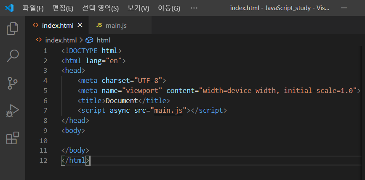Expand the hidden menus ellipsis
The width and height of the screenshot is (365, 180).
194,8
